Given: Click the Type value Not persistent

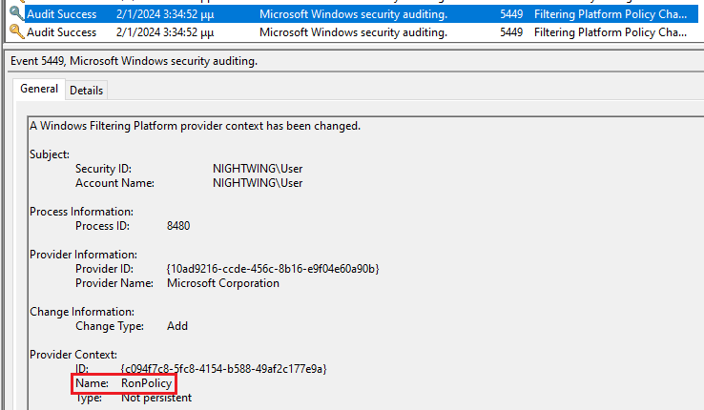Looking at the screenshot, I should 156,398.
